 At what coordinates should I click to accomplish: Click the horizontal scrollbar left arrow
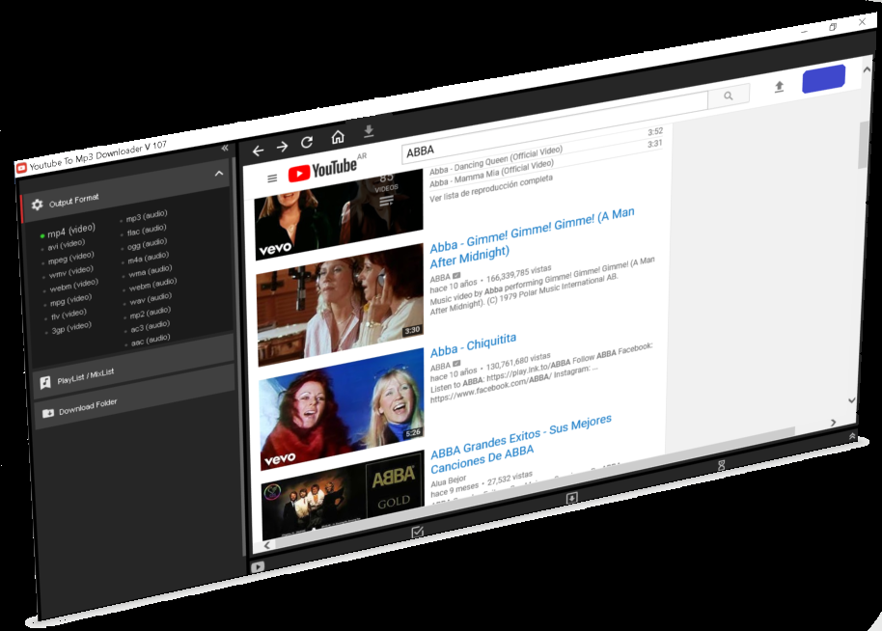(267, 545)
